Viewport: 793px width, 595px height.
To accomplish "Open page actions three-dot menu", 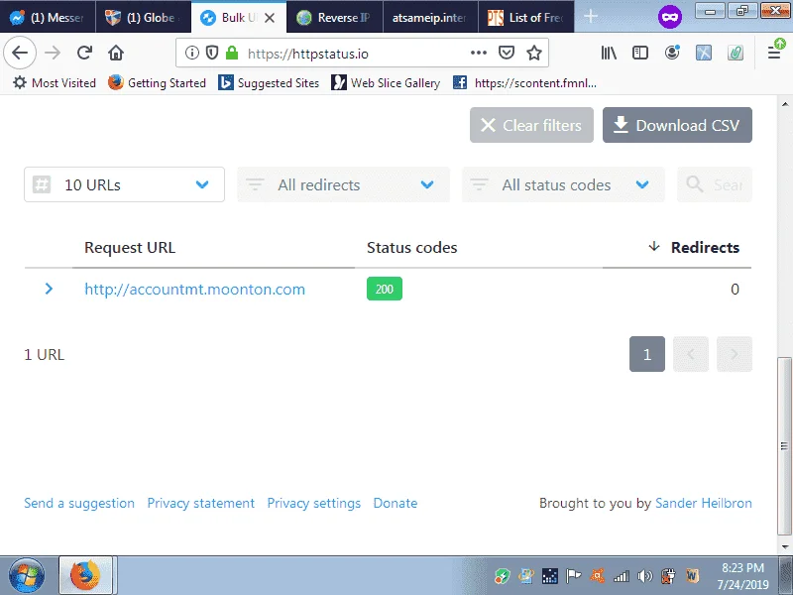I will tap(479, 53).
